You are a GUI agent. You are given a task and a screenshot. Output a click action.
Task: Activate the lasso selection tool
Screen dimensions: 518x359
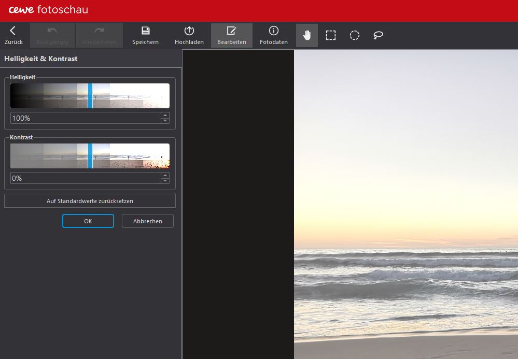point(379,35)
